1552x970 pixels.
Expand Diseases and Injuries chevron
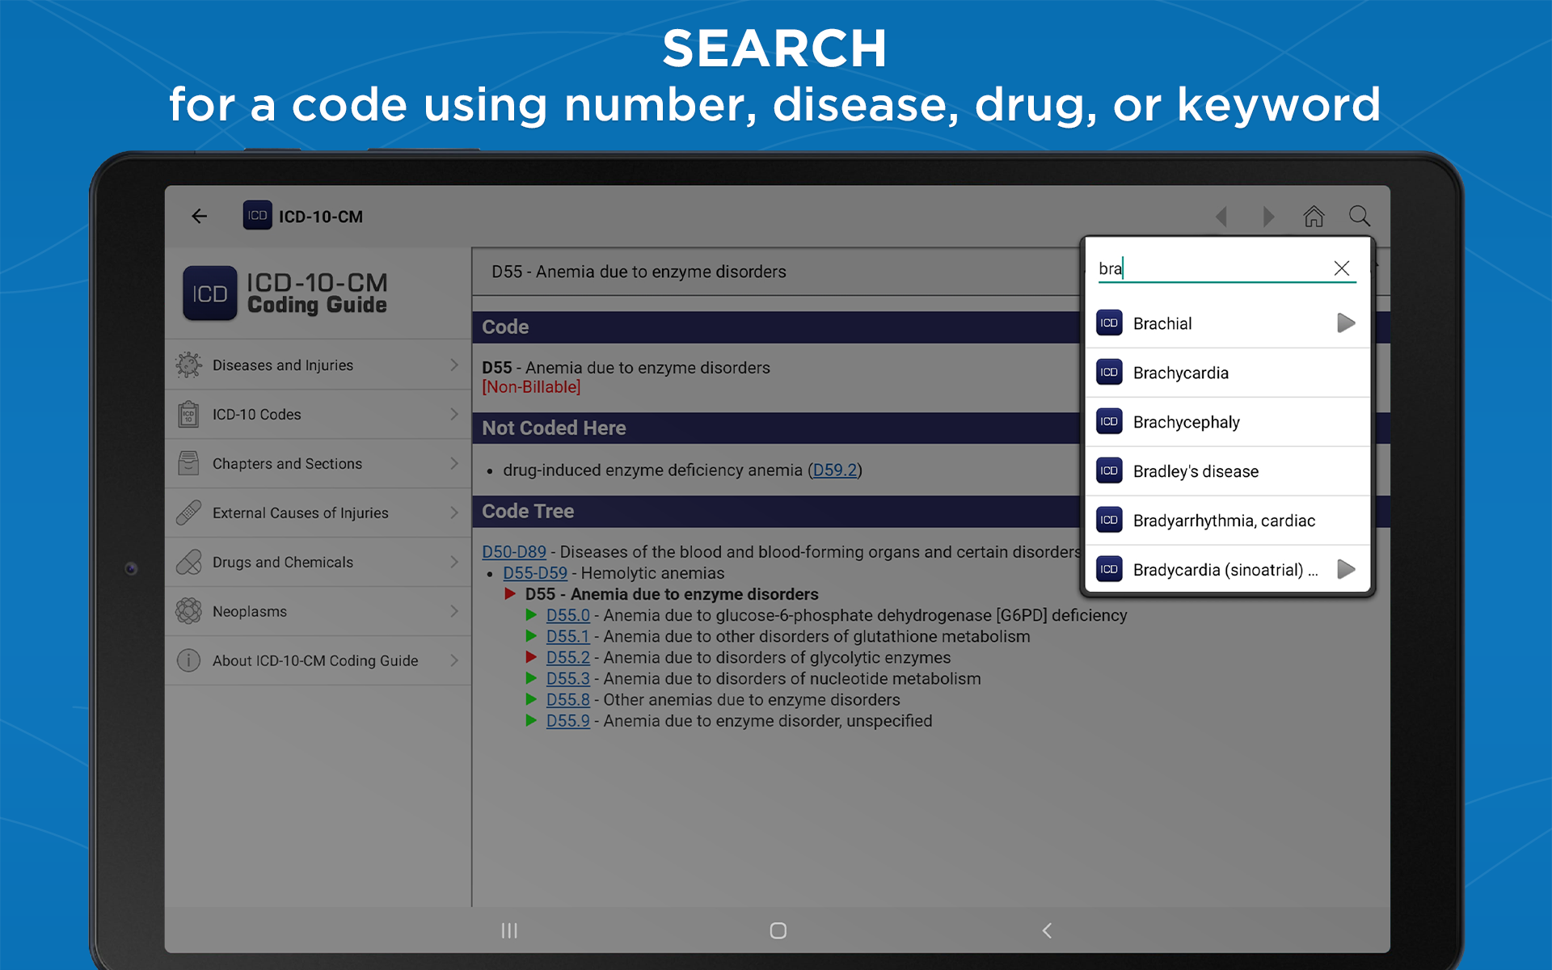(454, 365)
